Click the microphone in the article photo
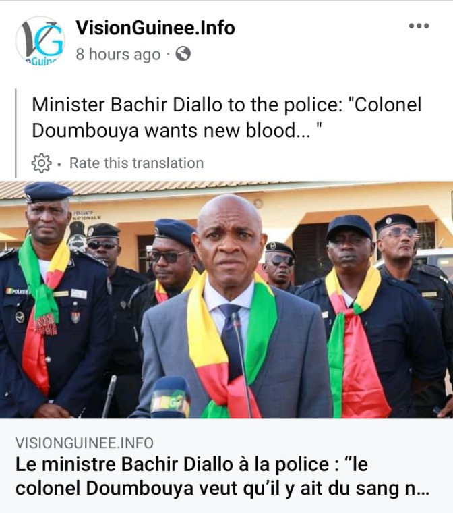453x513 pixels. point(171,398)
